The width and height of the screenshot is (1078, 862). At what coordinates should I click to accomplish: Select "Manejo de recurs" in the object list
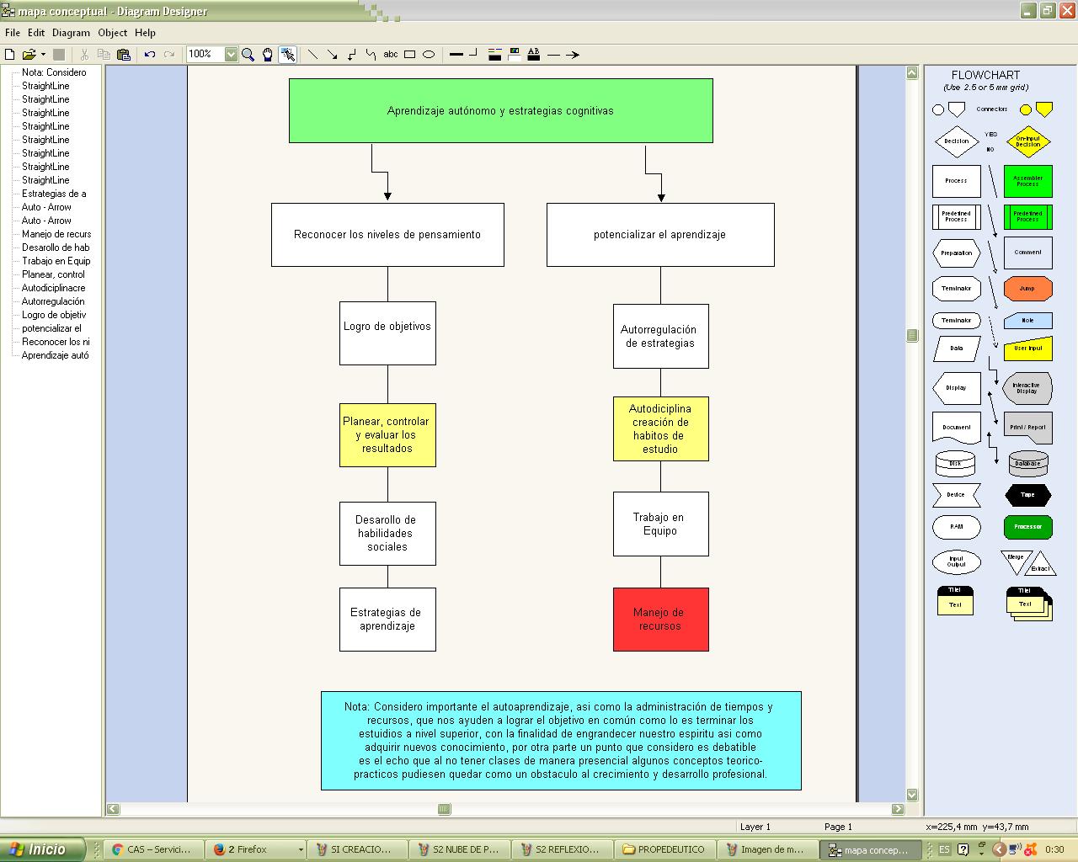tap(56, 234)
